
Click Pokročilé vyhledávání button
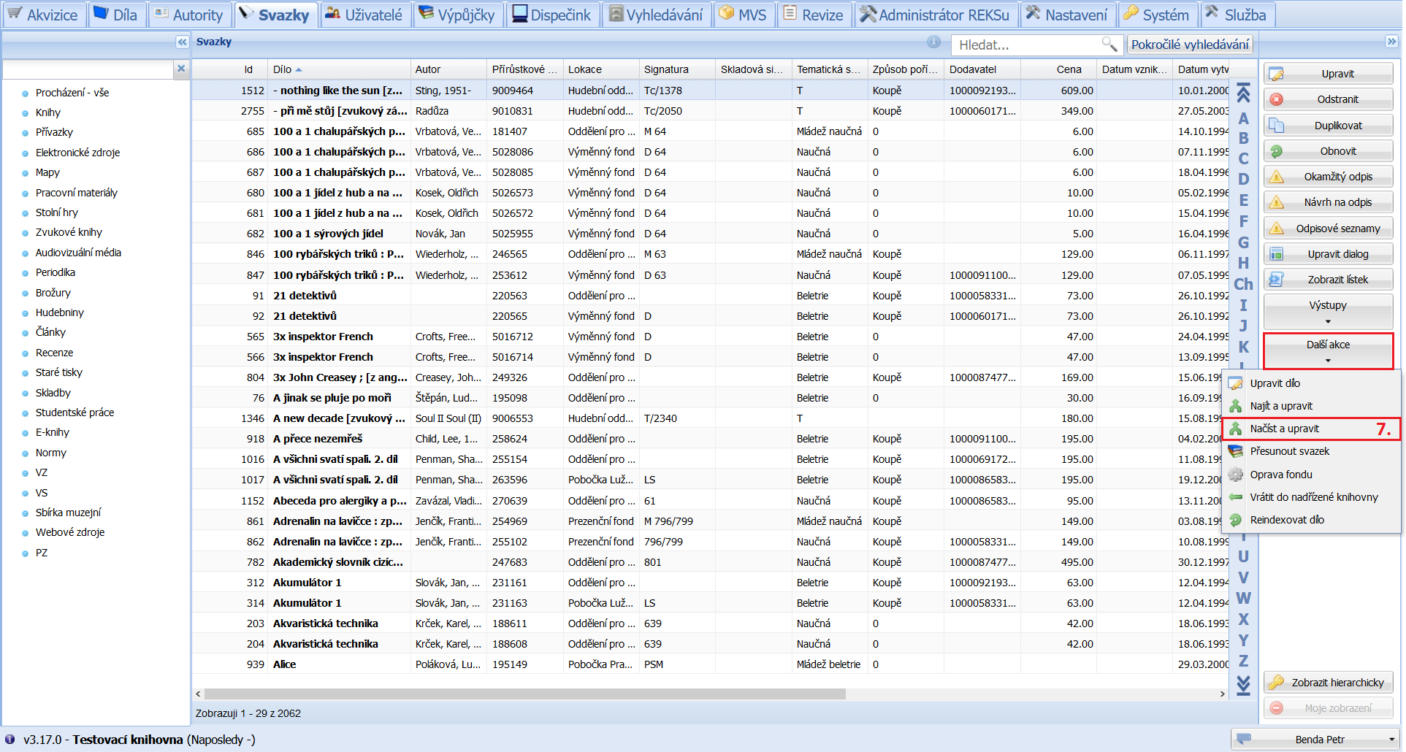[1190, 45]
